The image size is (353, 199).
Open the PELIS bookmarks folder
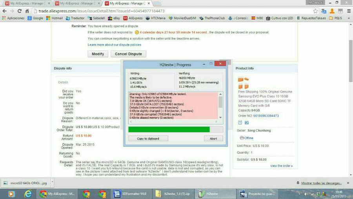tap(335, 18)
